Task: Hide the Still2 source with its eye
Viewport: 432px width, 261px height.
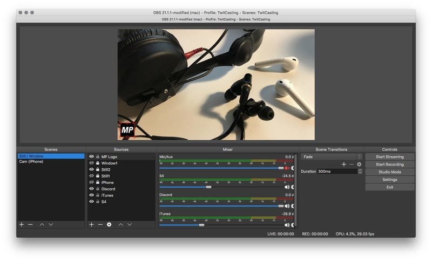Action: 91,169
